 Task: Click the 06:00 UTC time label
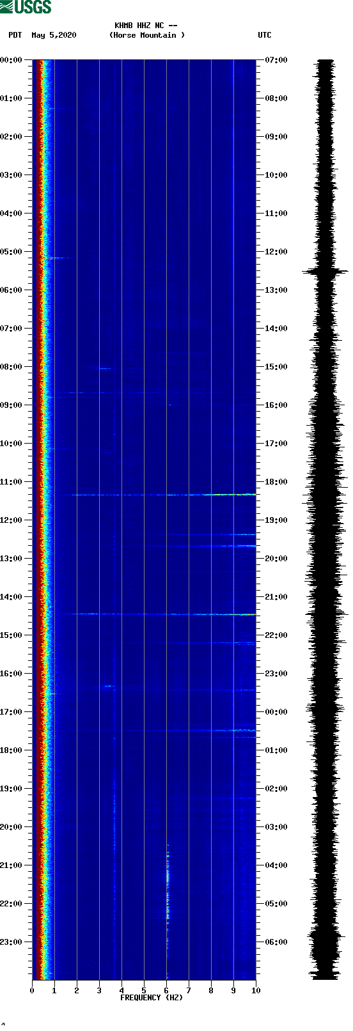pos(276,942)
